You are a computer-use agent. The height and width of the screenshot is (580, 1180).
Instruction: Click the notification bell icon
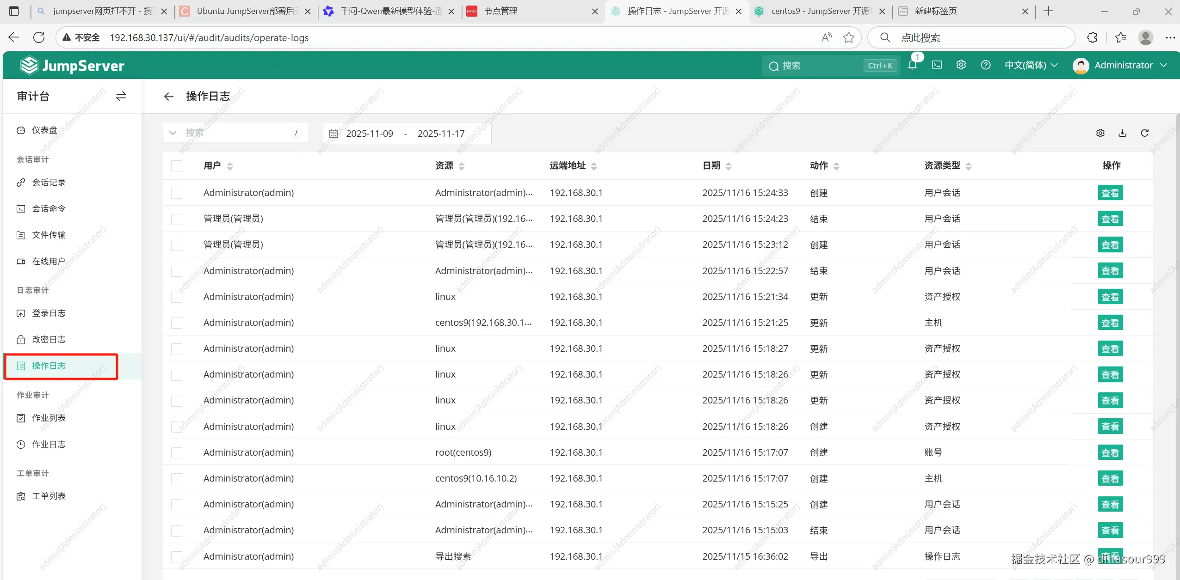912,65
